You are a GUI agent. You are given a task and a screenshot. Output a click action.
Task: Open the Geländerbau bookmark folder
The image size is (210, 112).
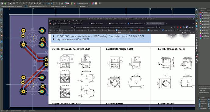(54, 30)
